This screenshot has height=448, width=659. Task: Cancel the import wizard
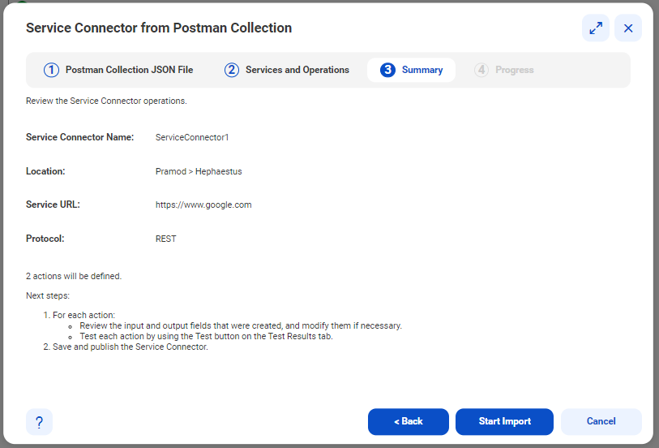[601, 421]
